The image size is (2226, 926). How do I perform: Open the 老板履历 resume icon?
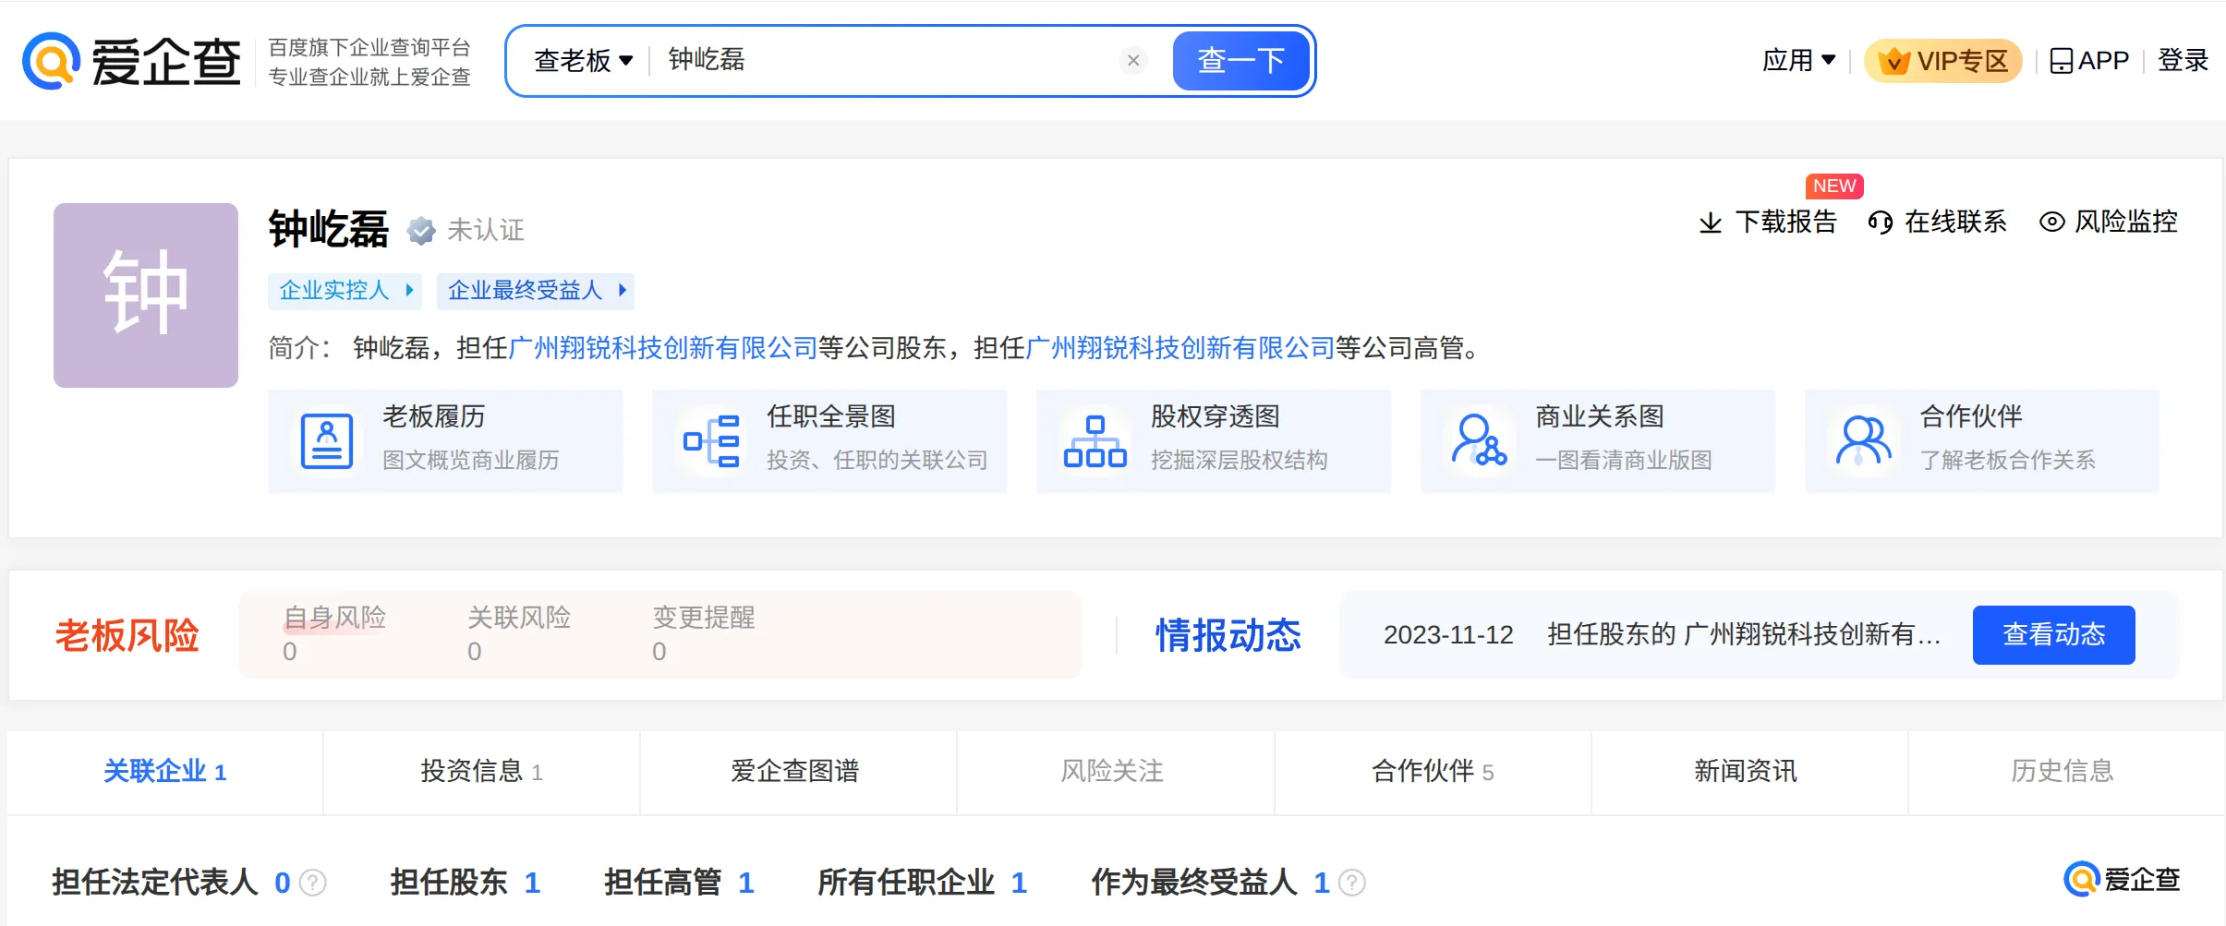click(x=327, y=441)
